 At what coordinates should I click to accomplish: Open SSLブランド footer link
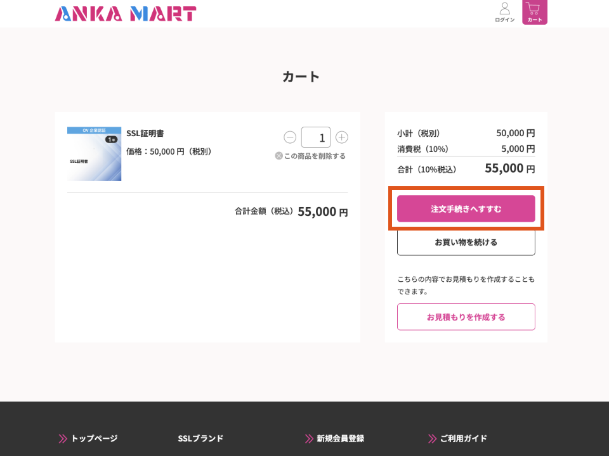(200, 438)
